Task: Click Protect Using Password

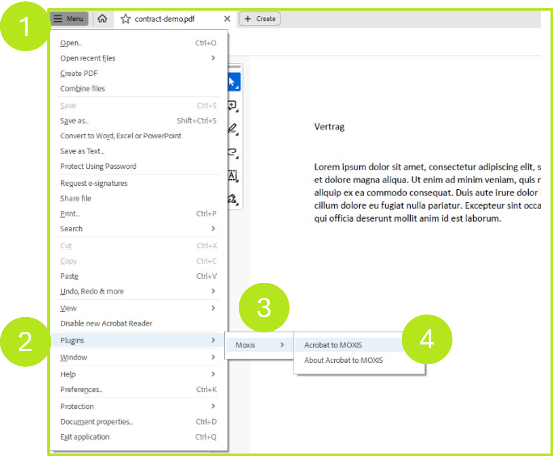Action: 98,167
